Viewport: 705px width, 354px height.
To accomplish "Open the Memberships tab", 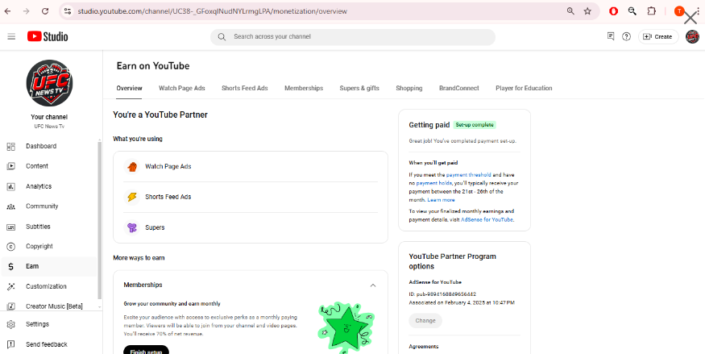I will click(304, 88).
